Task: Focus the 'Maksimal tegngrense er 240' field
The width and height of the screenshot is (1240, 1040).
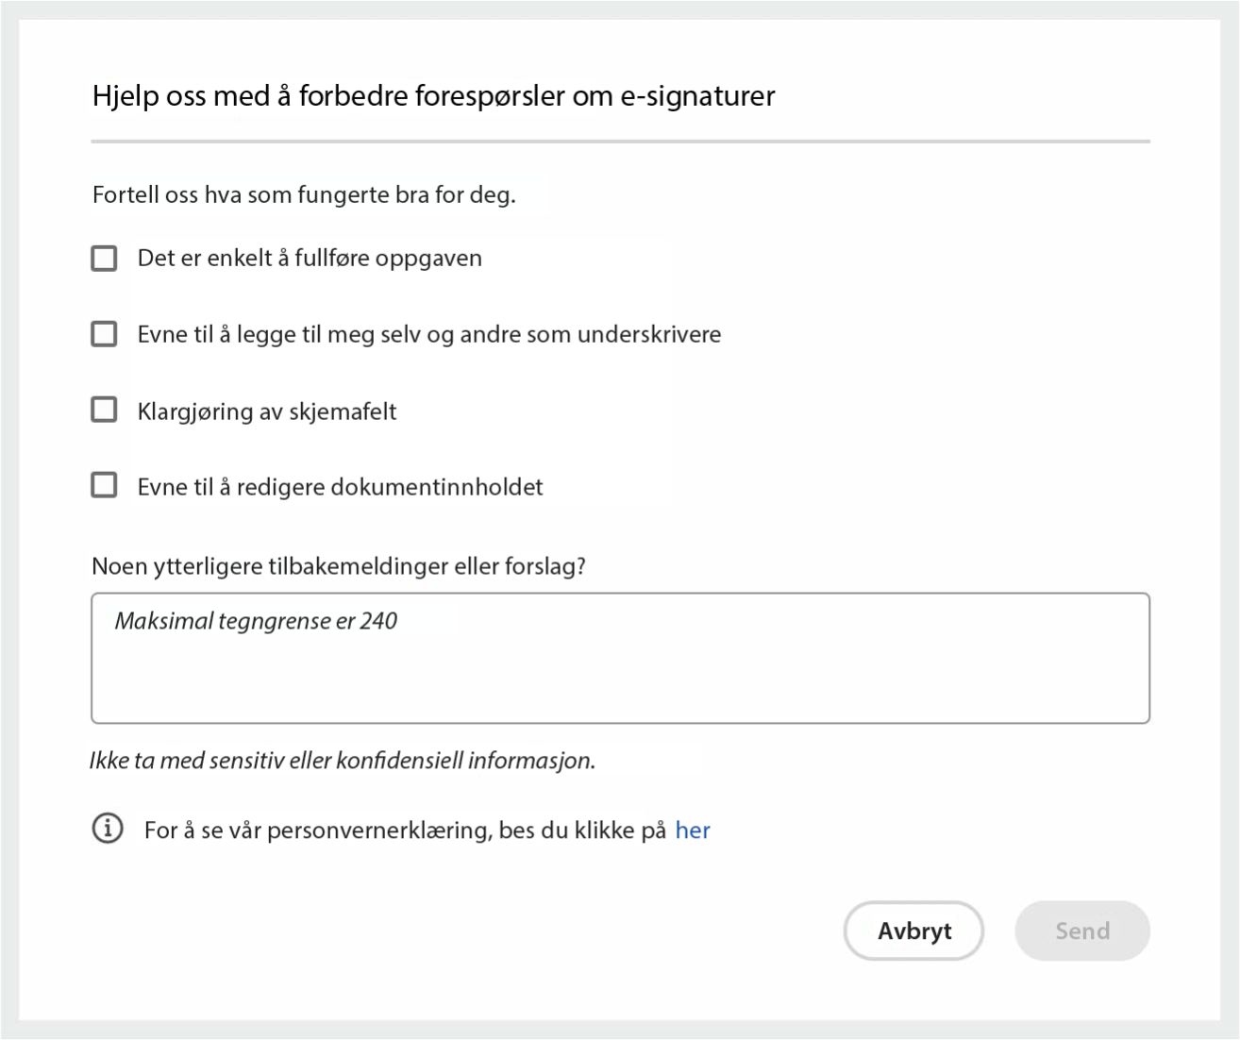Action: (x=620, y=658)
